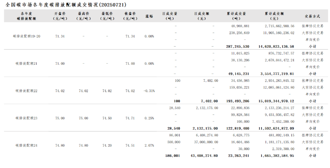330x168 pixels.
Task: Select the 碳排放配额19-20 row label
Action: coord(26,36)
